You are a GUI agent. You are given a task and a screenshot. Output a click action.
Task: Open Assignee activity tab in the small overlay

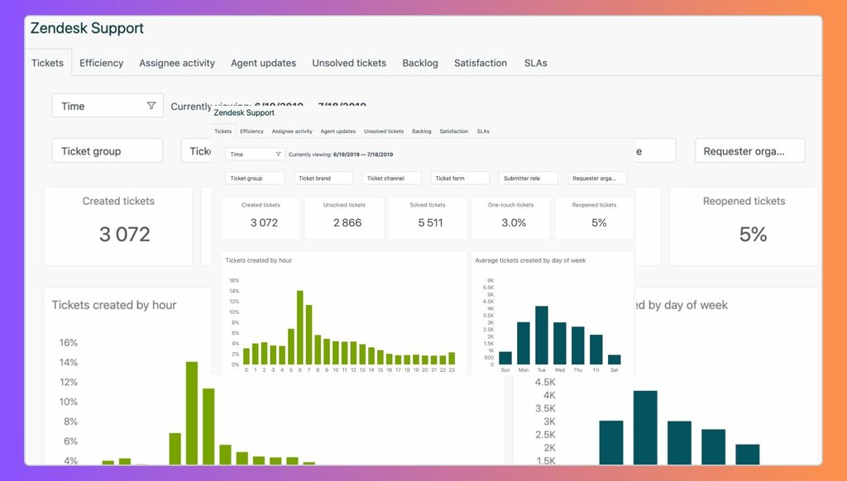pos(292,131)
